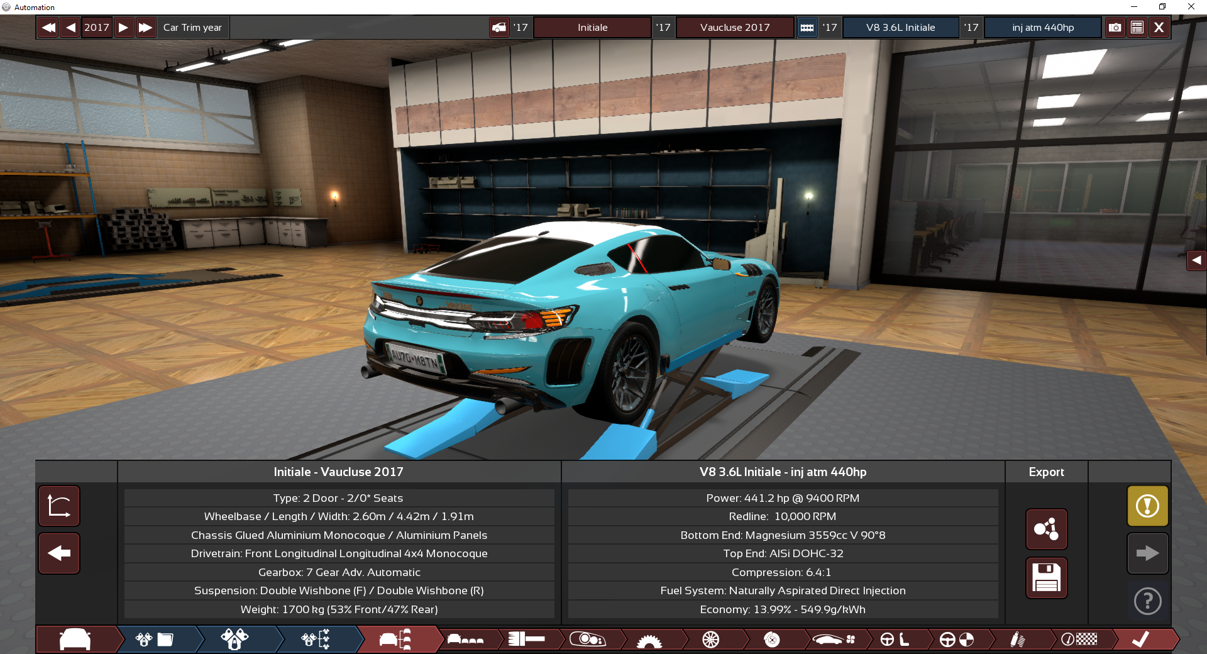This screenshot has width=1207, height=654.
Task: Open the final checkmark summary tab
Action: [1141, 640]
